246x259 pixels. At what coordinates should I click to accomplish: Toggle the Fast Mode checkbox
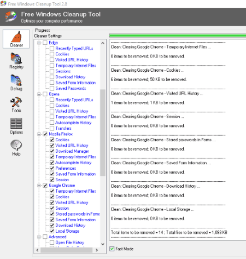tap(112, 249)
